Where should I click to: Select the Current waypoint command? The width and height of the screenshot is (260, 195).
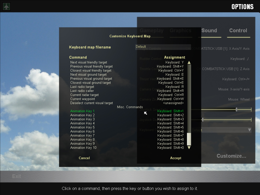[83, 99]
